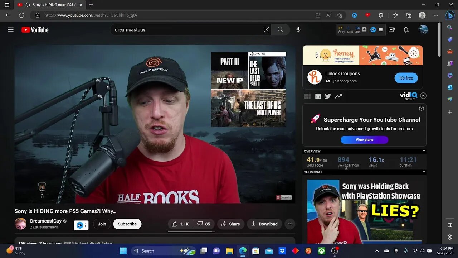Open a new browser tab

pyautogui.click(x=91, y=5)
